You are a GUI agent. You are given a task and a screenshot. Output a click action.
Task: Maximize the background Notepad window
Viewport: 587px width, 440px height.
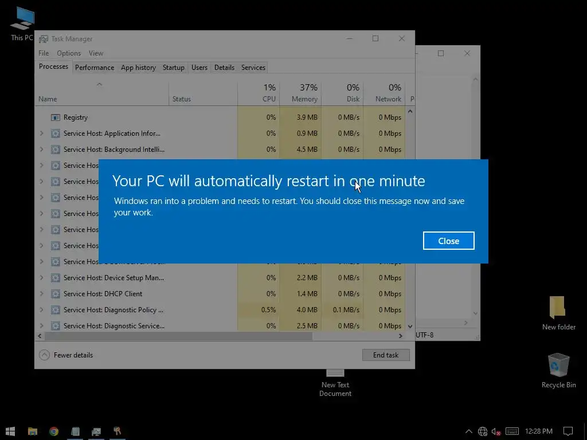coord(441,53)
